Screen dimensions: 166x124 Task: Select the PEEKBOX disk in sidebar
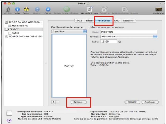(24, 29)
